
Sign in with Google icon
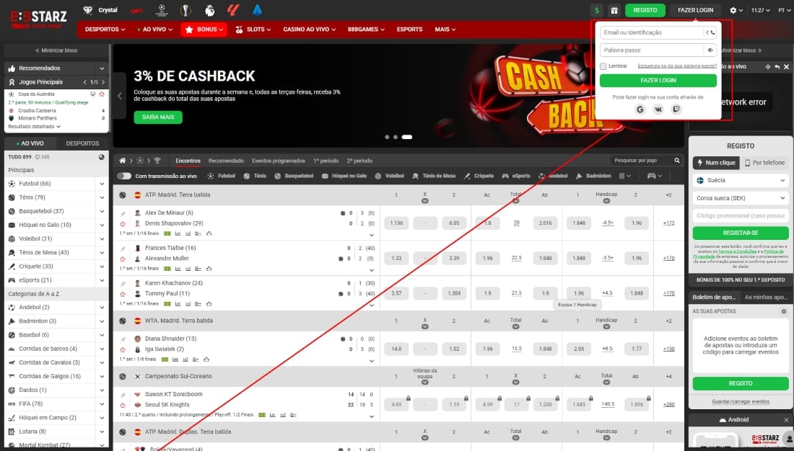[x=640, y=110]
